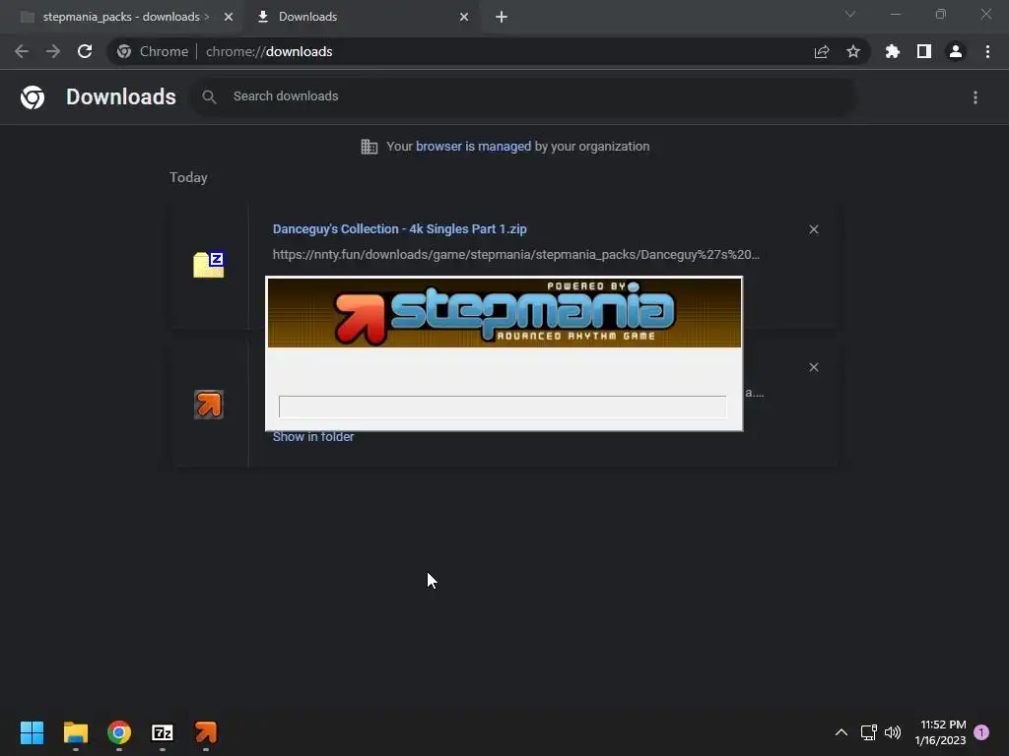This screenshot has height=756, width=1009.
Task: Open the share this page icon
Action: click(822, 52)
